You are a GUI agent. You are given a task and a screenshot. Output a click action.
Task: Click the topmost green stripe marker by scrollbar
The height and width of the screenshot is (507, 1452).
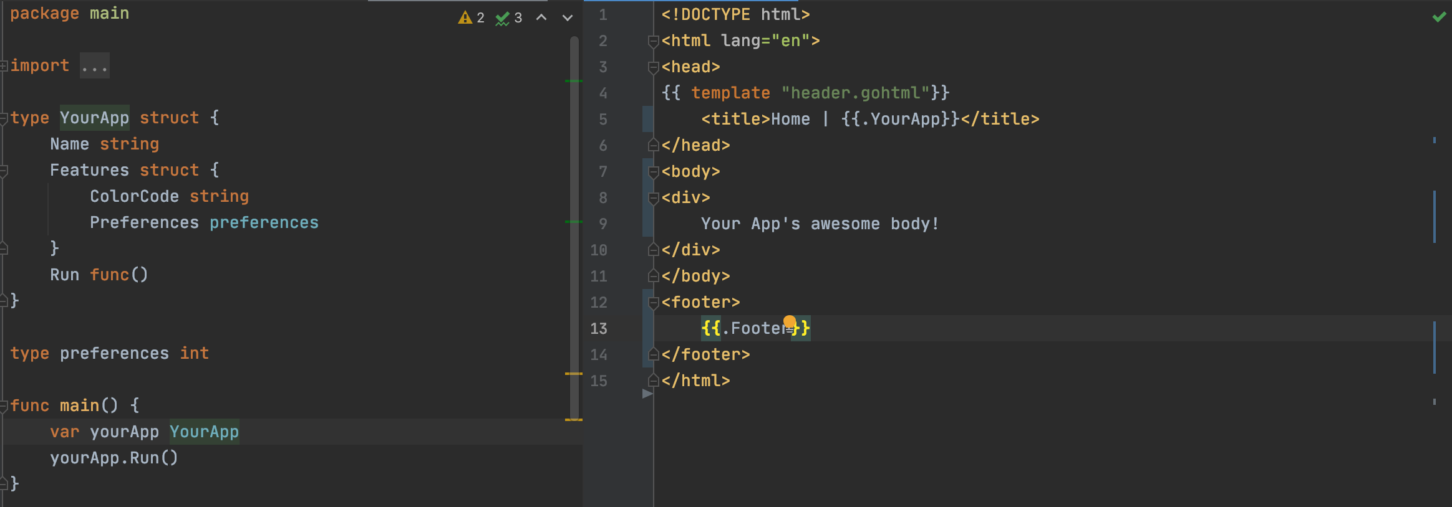(573, 81)
